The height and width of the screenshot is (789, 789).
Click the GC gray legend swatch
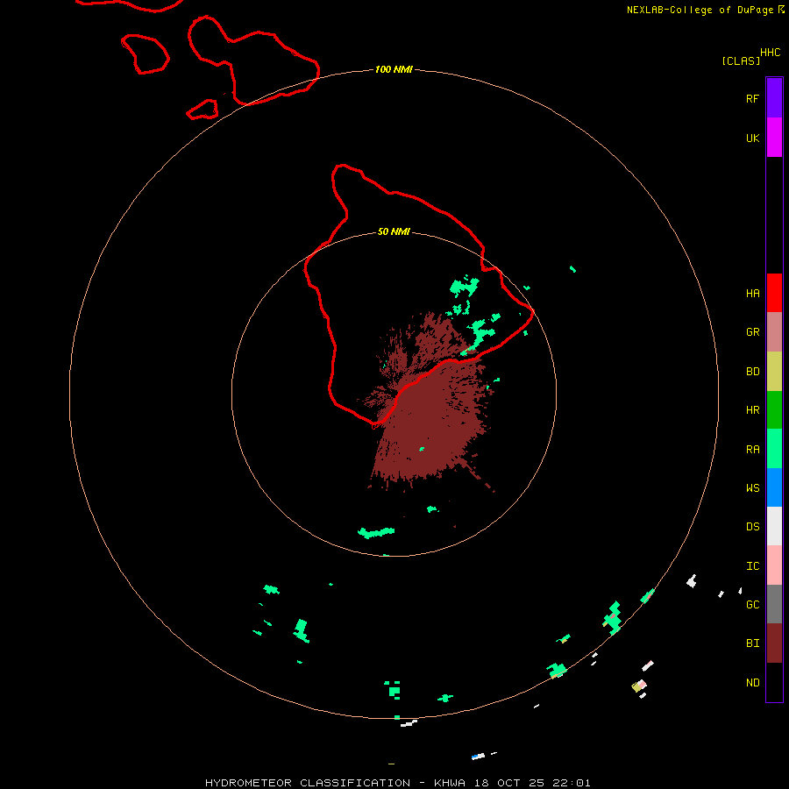point(774,604)
